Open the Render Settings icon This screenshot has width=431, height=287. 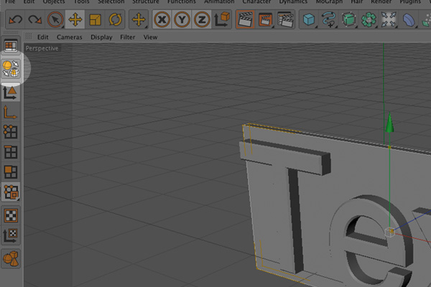[285, 20]
